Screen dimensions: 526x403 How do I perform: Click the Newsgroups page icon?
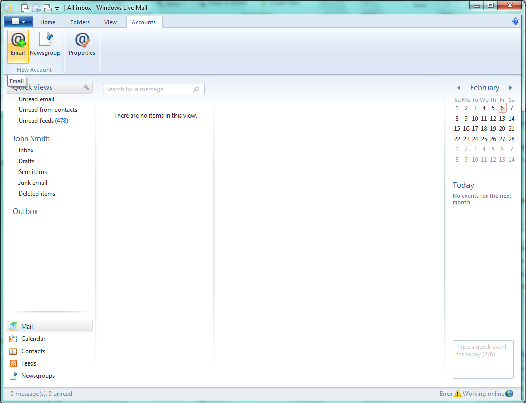[13, 376]
